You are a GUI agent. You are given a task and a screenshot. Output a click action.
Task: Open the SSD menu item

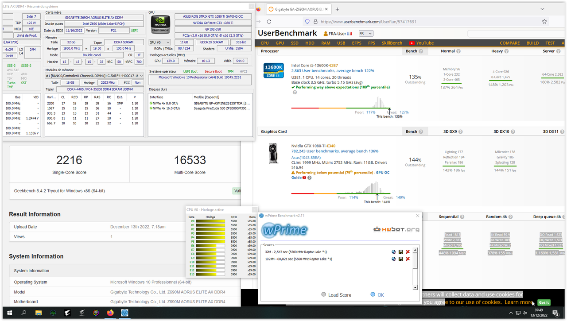pyautogui.click(x=295, y=43)
